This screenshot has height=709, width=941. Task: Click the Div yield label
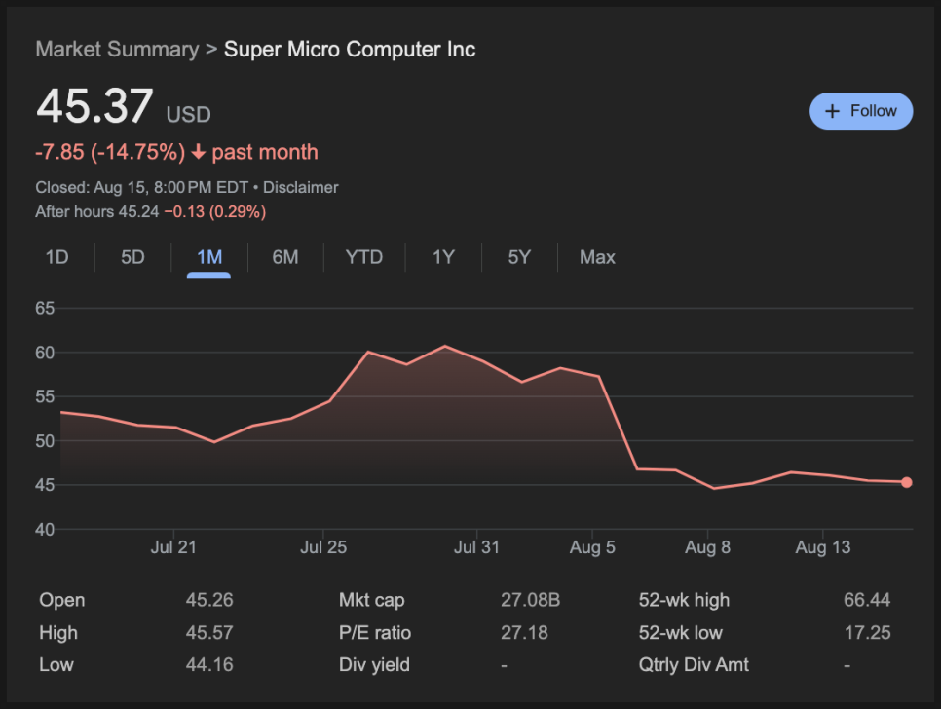(x=374, y=664)
